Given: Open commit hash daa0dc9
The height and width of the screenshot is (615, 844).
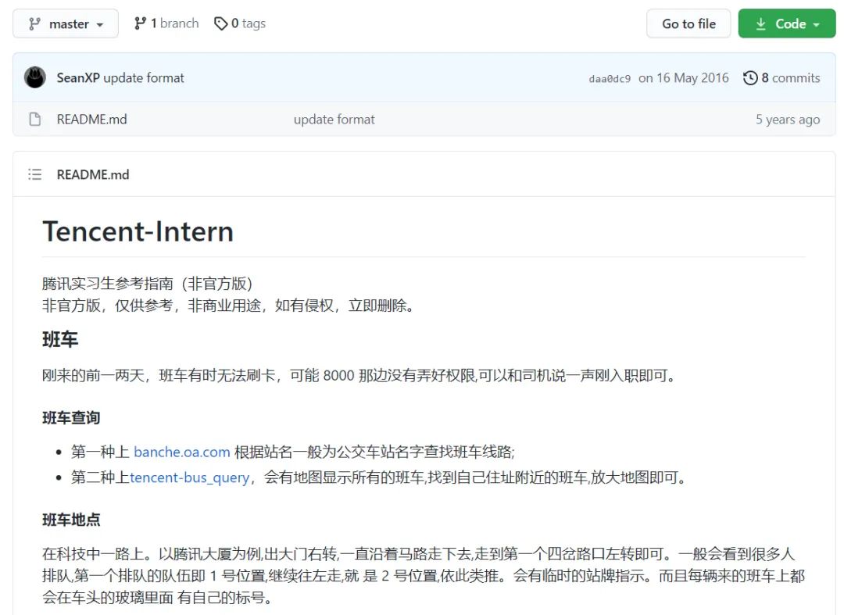Looking at the screenshot, I should click(610, 79).
